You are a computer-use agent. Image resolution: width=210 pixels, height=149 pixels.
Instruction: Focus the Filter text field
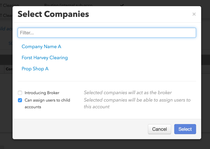107,33
